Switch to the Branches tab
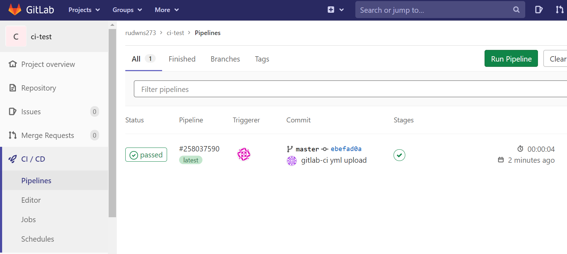 tap(225, 59)
